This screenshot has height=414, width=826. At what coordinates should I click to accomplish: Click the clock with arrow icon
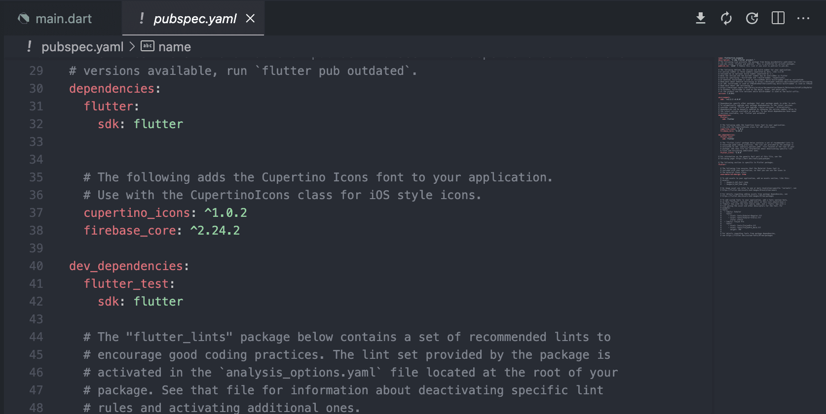[752, 18]
